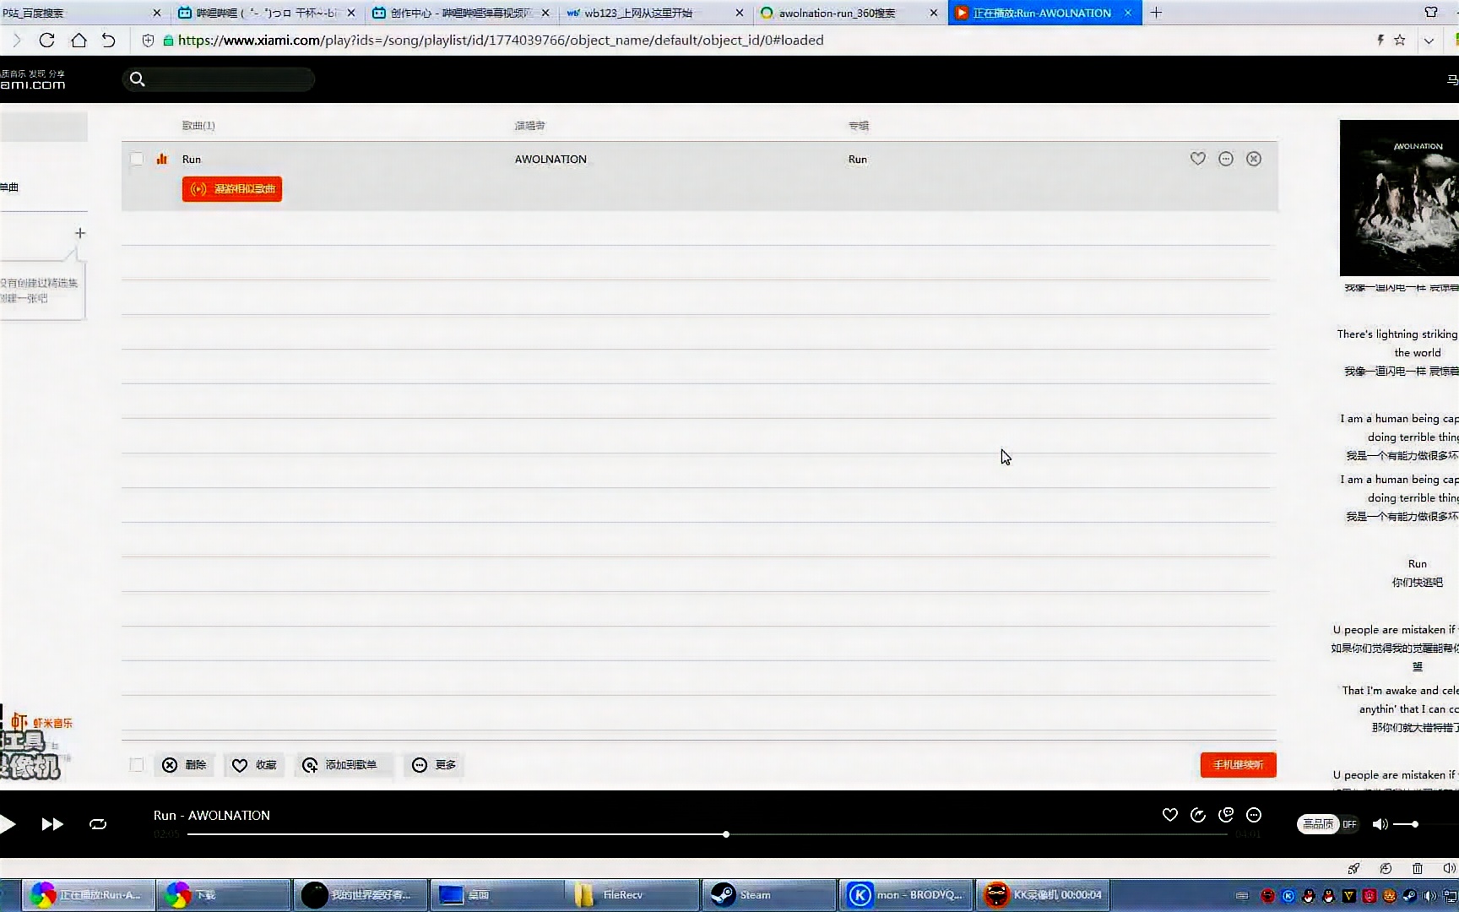Click the system tray volume icon
The image size is (1459, 912).
[x=1429, y=896]
